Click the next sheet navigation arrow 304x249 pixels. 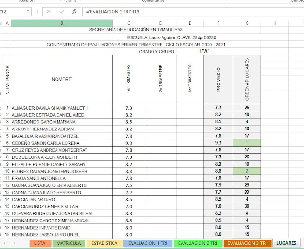click(x=14, y=243)
